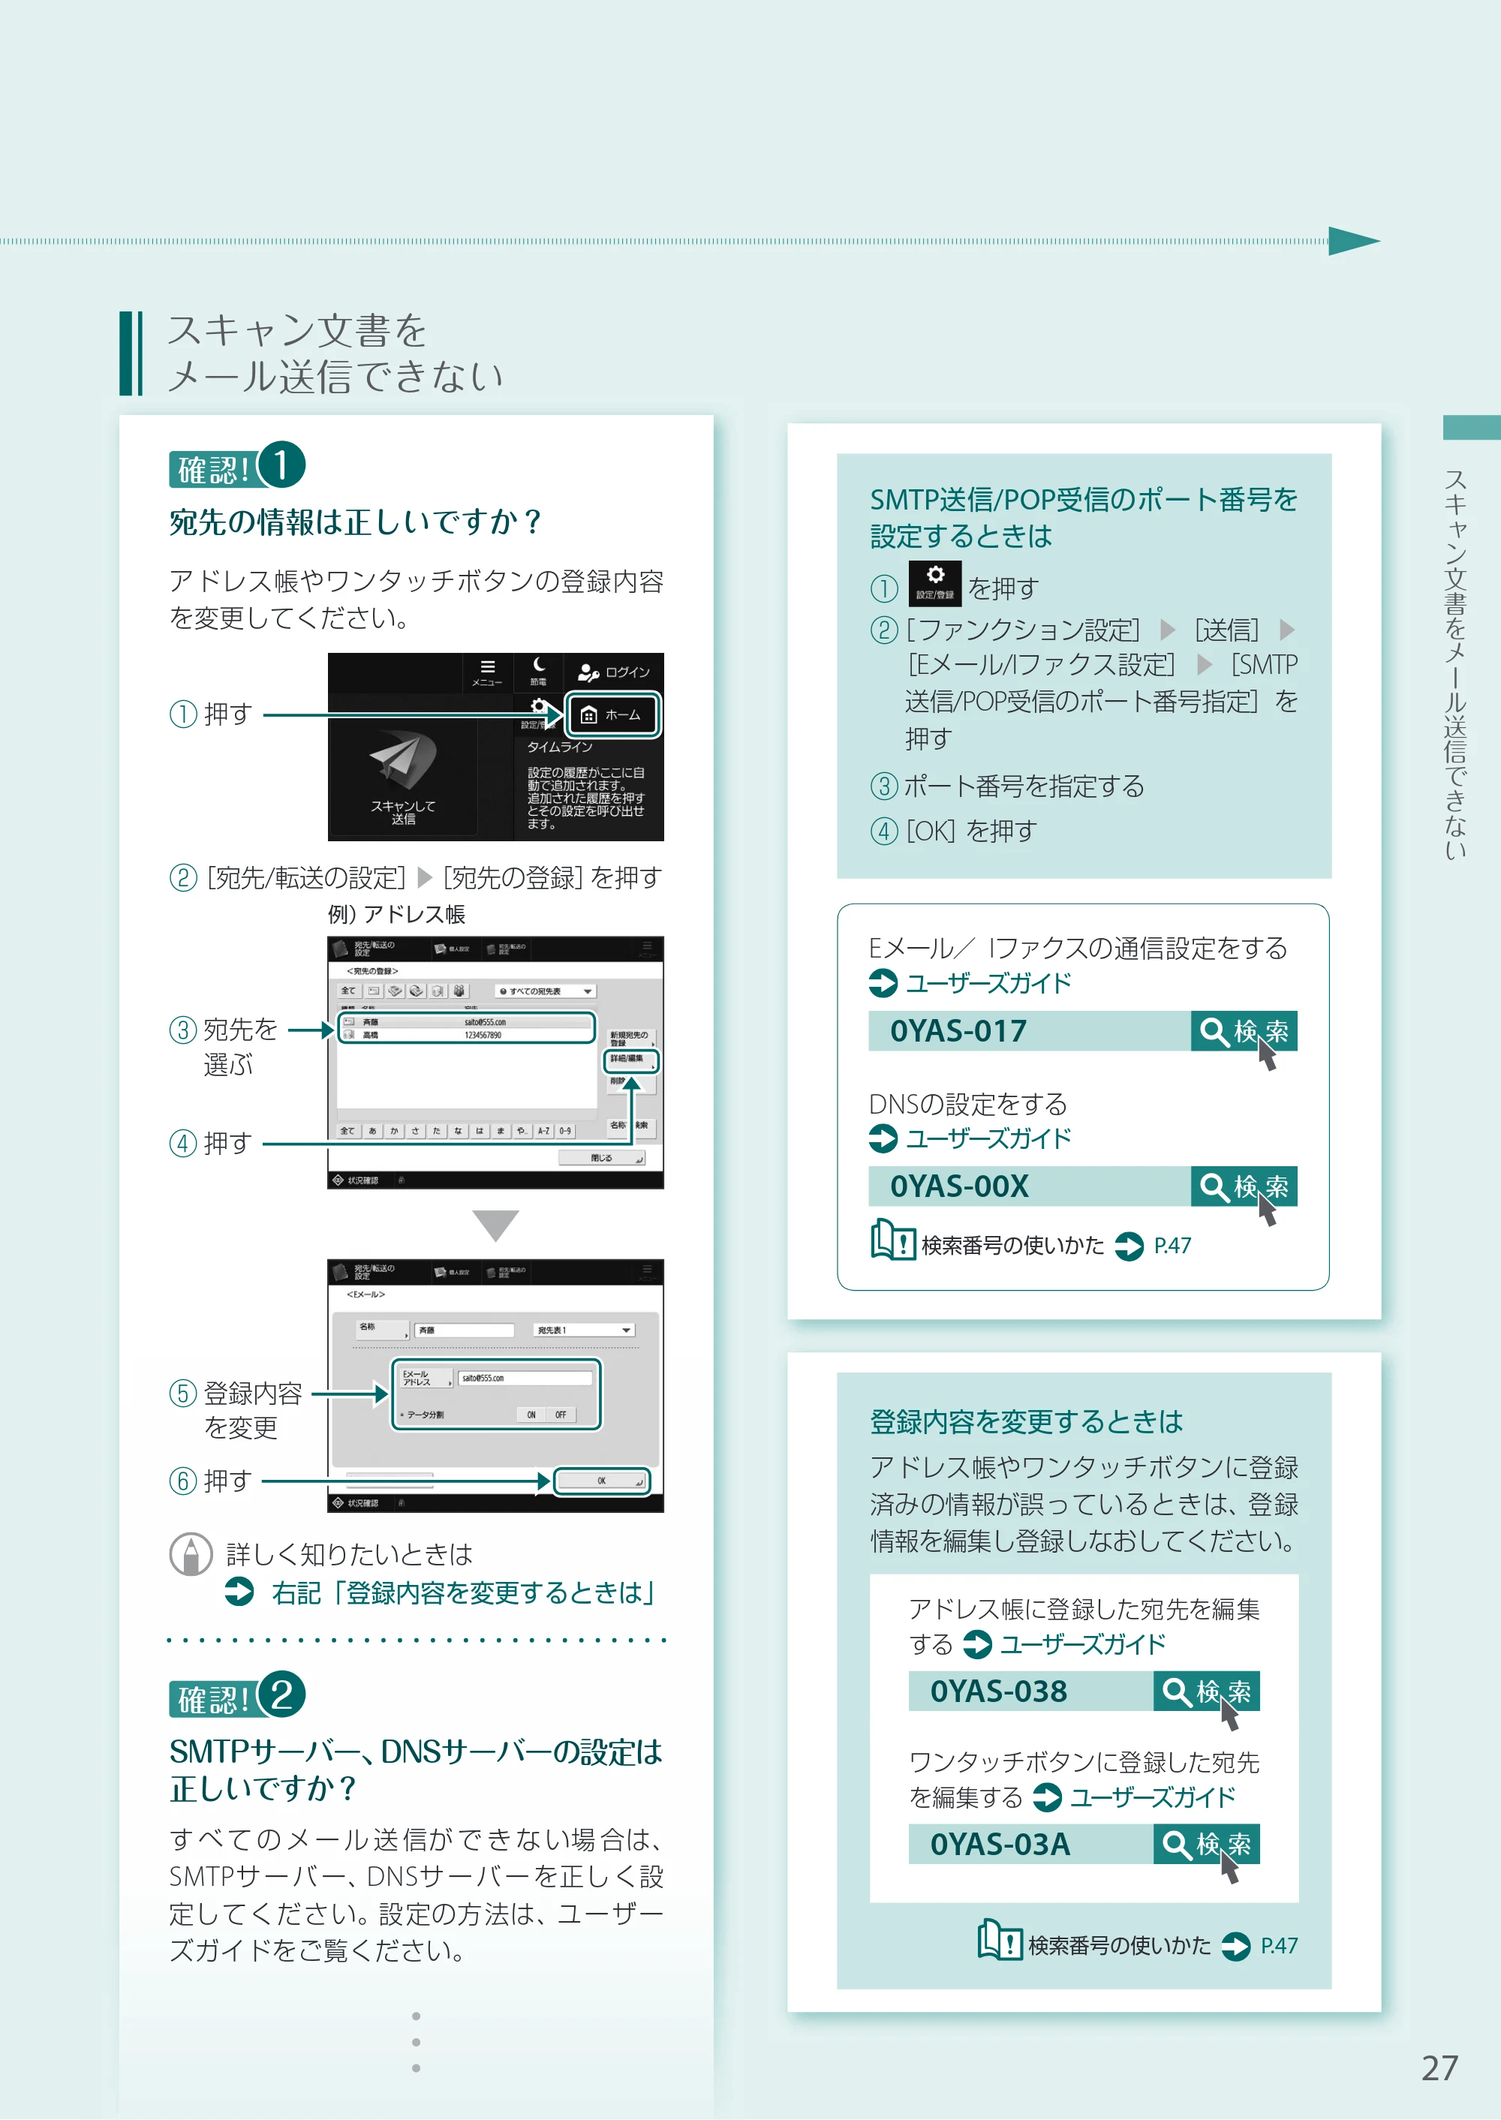Click the saito@555.com address input field
The height and width of the screenshot is (2120, 1501).
click(x=525, y=1378)
